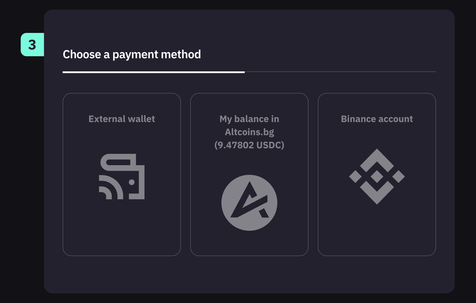Click the Altcoins.bg text in middle card
The width and height of the screenshot is (476, 303).
tap(249, 132)
